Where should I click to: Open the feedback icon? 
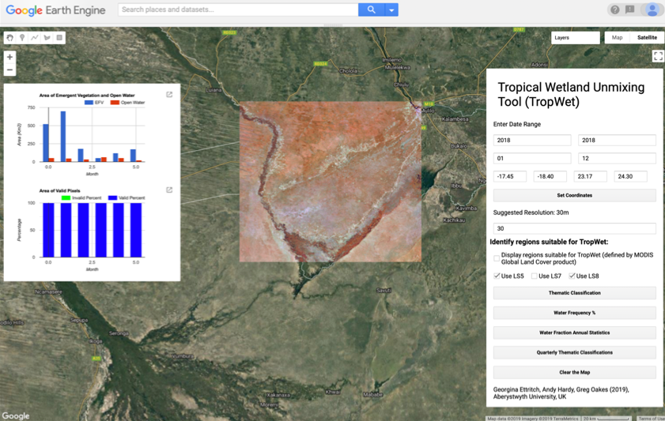click(x=630, y=9)
